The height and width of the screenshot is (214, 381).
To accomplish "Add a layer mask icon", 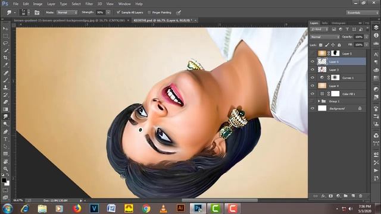I will tap(331, 196).
